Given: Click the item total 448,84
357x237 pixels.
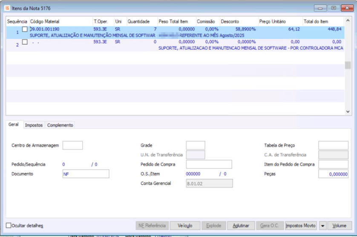Looking at the screenshot, I should pos(334,29).
